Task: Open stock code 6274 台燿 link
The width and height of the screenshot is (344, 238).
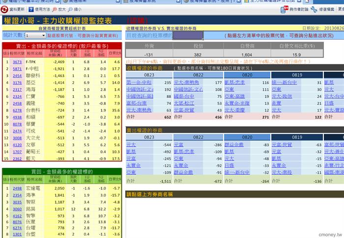Action: (17, 228)
